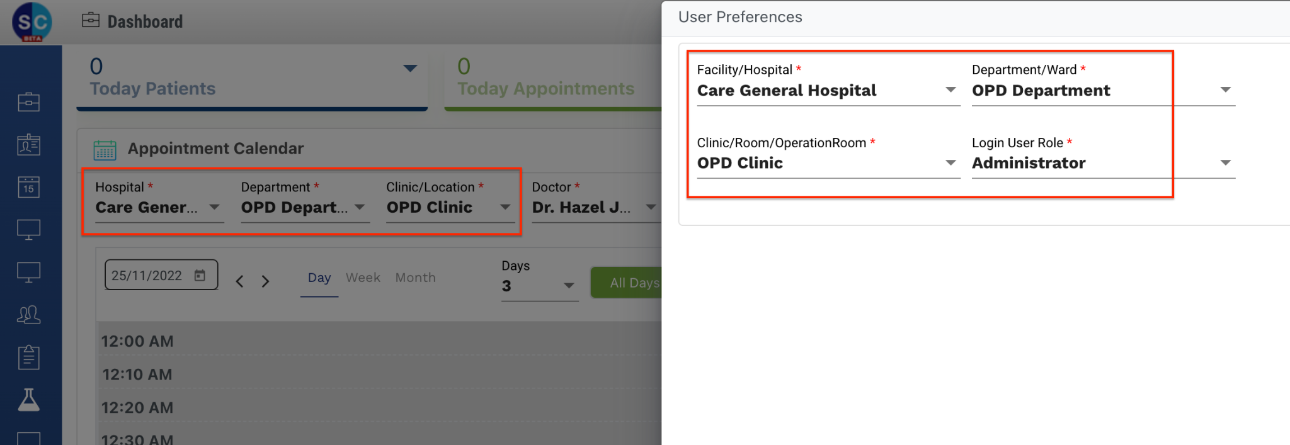Expand the Doctor dropdown

[651, 207]
